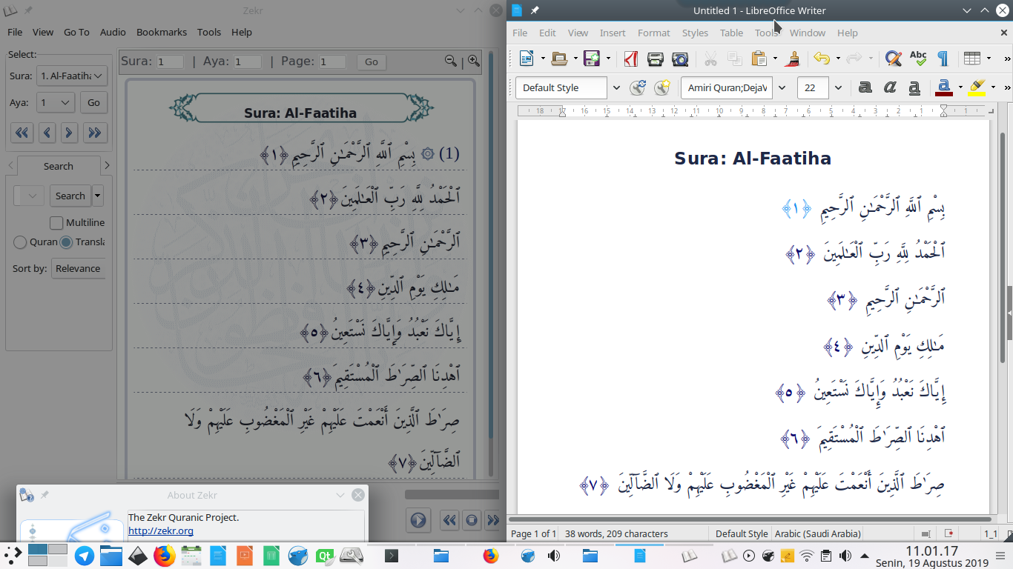Expand the Amiri Quran font name dropdown

tap(782, 87)
